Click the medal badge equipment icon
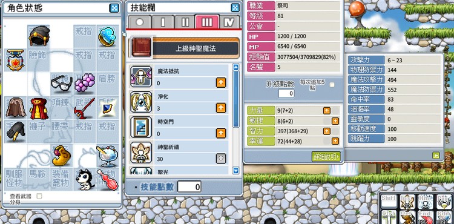The height and width of the screenshot is (224, 454). [x=15, y=60]
